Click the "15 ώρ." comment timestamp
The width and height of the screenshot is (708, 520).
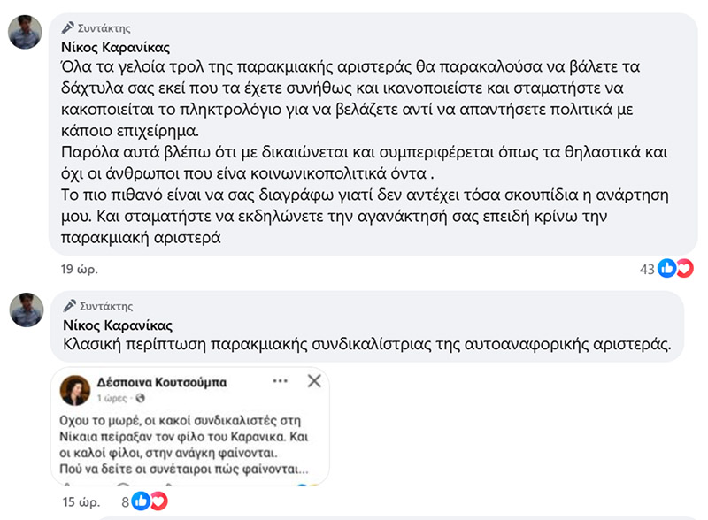80,501
